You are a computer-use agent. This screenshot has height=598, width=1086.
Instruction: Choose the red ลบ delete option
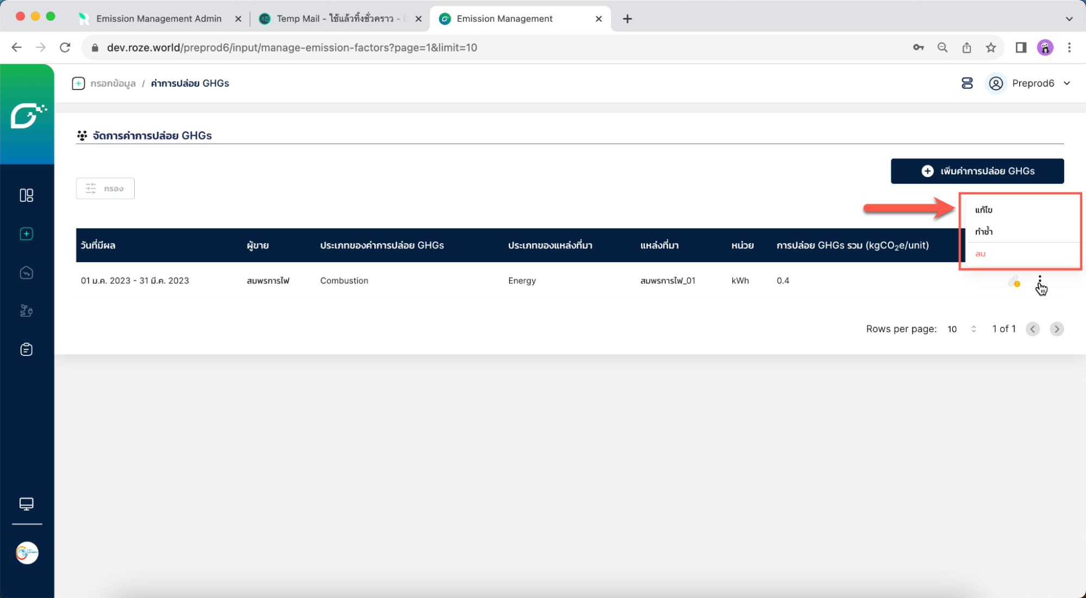980,253
